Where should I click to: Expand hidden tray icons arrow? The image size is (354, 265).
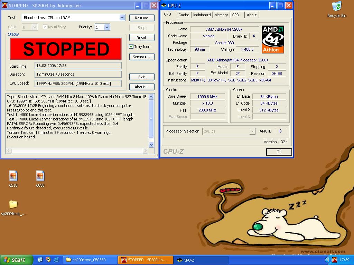328,260
